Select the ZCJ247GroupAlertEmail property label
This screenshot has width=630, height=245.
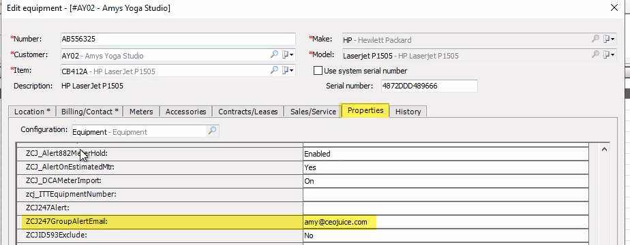point(67,221)
